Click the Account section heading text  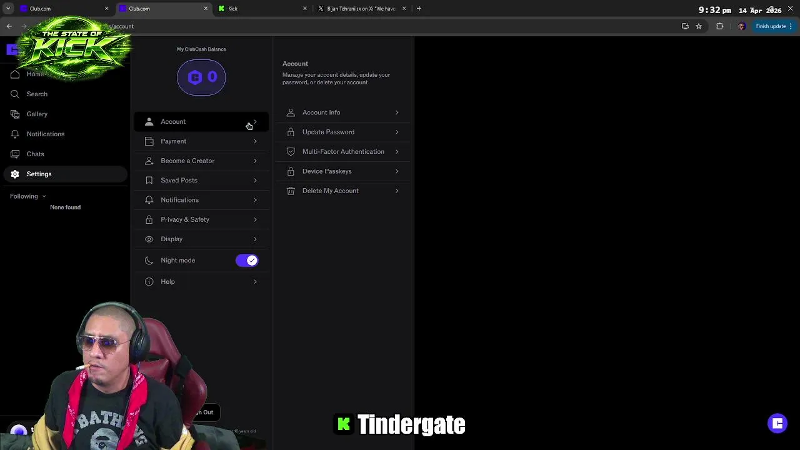click(x=295, y=64)
